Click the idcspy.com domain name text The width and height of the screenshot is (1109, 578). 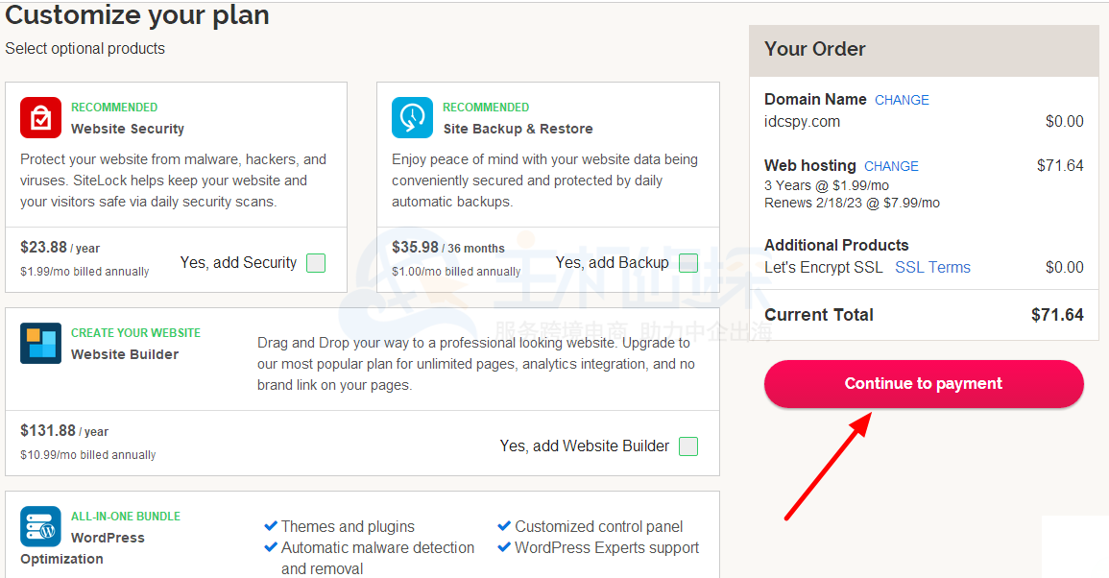pyautogui.click(x=802, y=122)
